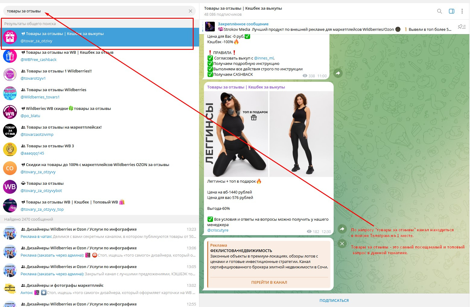The height and width of the screenshot is (307, 470).
Task: Select 'Товары за отзывы Wildberries' result
Action: point(100,93)
